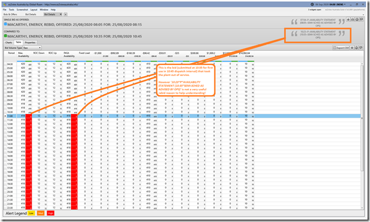Open the Tools menu
The width and height of the screenshot is (370, 222).
[x=12, y=10]
